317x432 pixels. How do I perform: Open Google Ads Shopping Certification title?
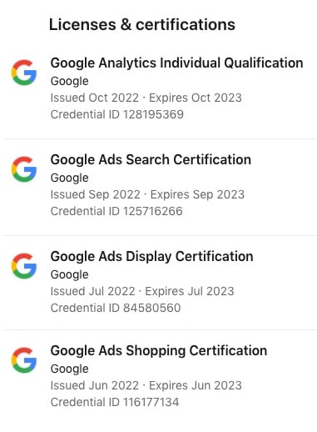point(159,351)
